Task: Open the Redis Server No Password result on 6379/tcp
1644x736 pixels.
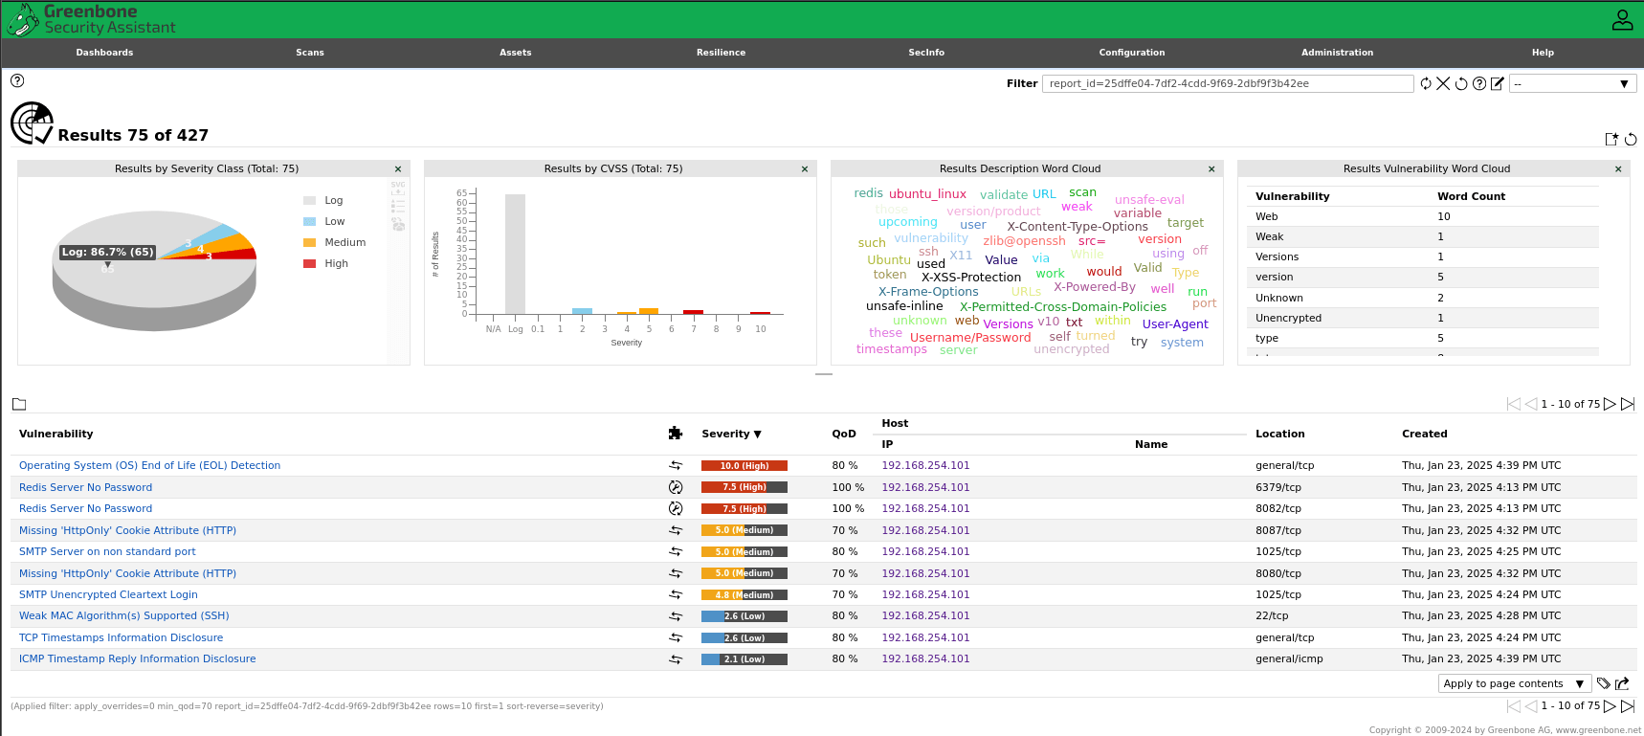Action: (85, 487)
